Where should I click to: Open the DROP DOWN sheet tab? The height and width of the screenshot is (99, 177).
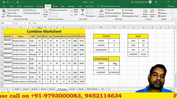pyautogui.click(x=92, y=89)
